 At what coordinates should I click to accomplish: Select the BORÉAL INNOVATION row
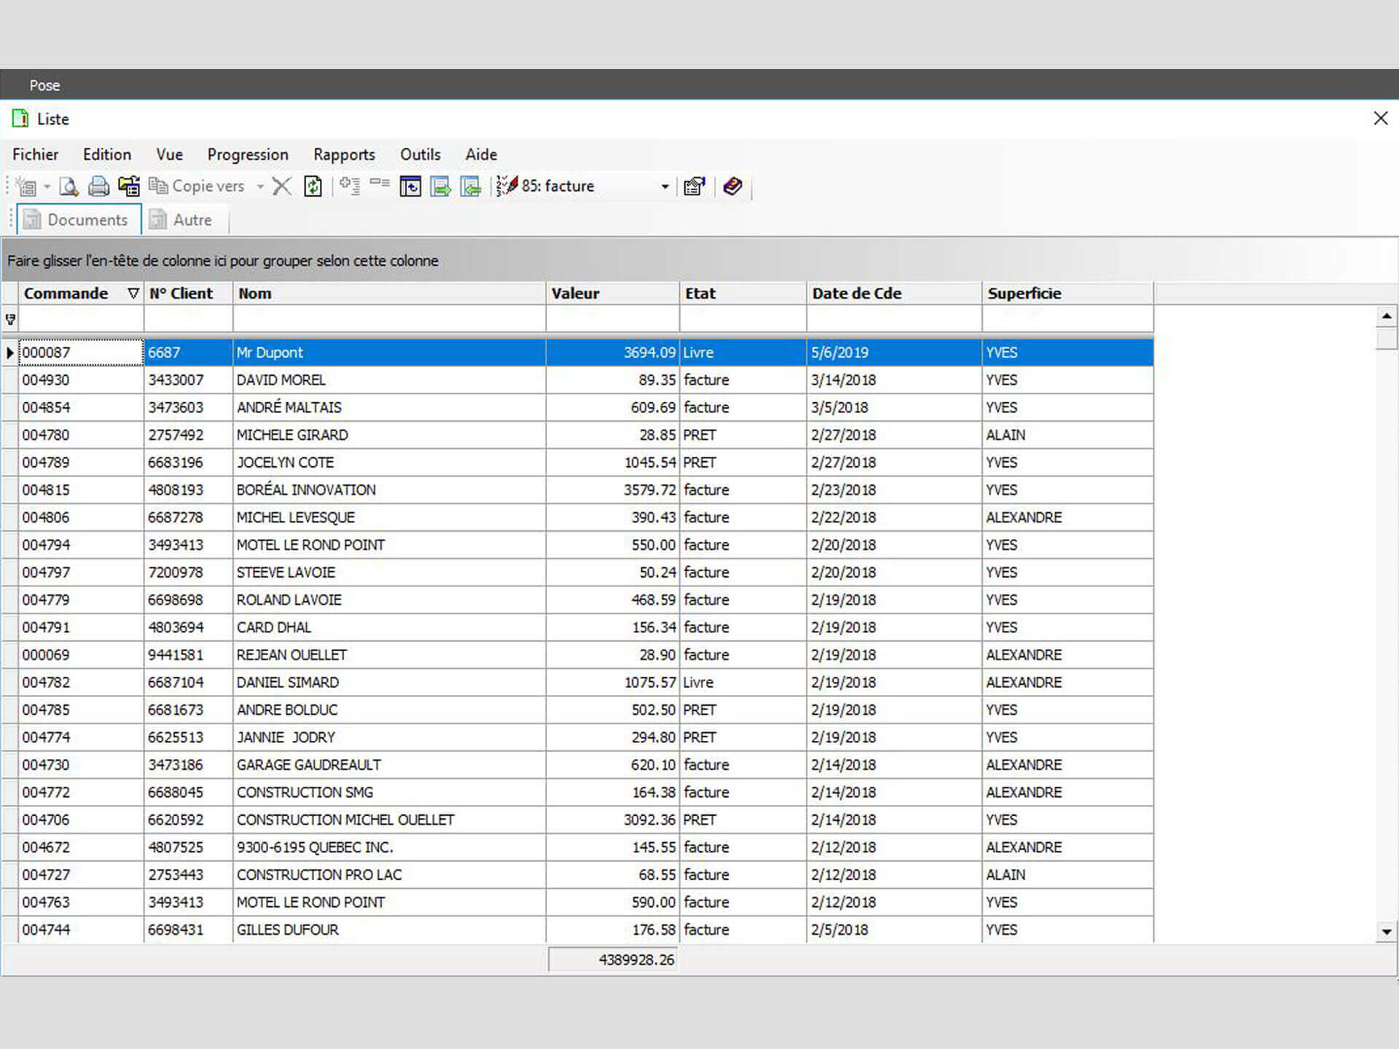(306, 490)
